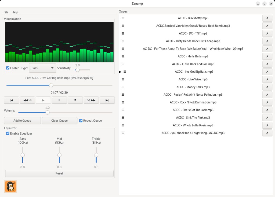Screen dimensions: 275x197
Task: Remove Dirty Deeds Done Dirt Cheap from queue
Action: [x=267, y=41]
